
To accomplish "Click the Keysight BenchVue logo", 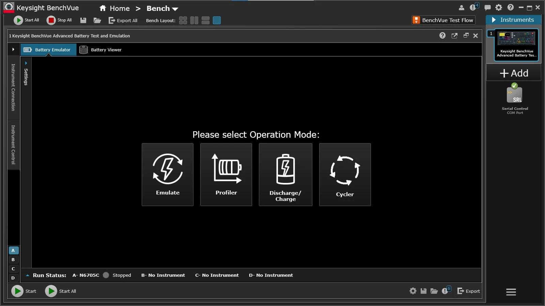I will [9, 7].
